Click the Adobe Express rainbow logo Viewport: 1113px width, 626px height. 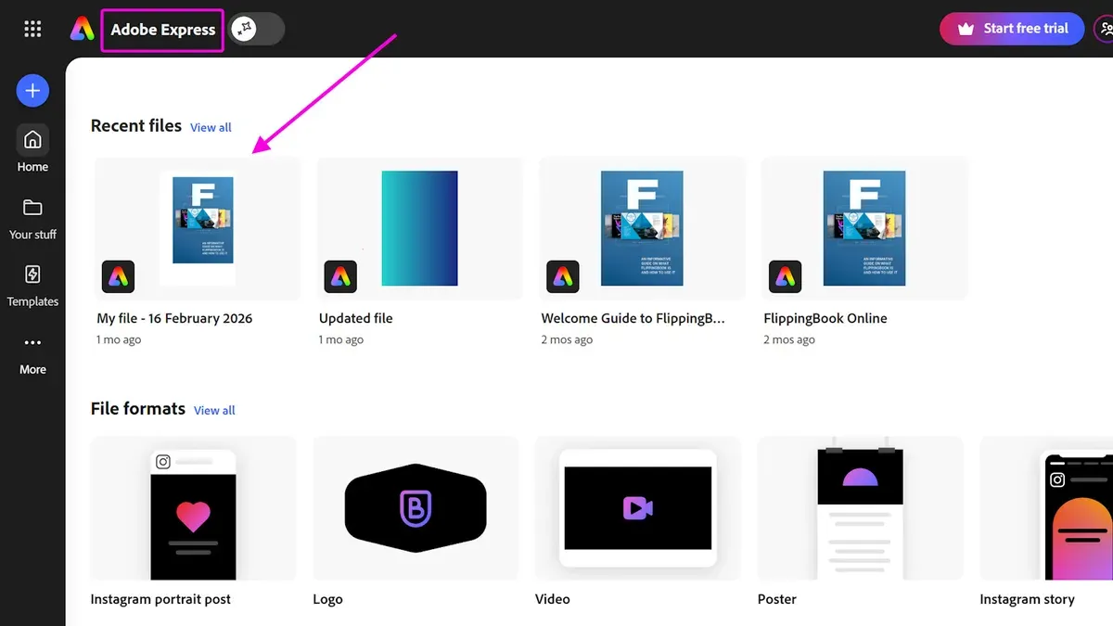click(82, 29)
